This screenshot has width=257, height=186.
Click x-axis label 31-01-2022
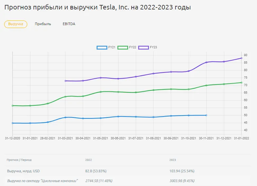coord(241,138)
